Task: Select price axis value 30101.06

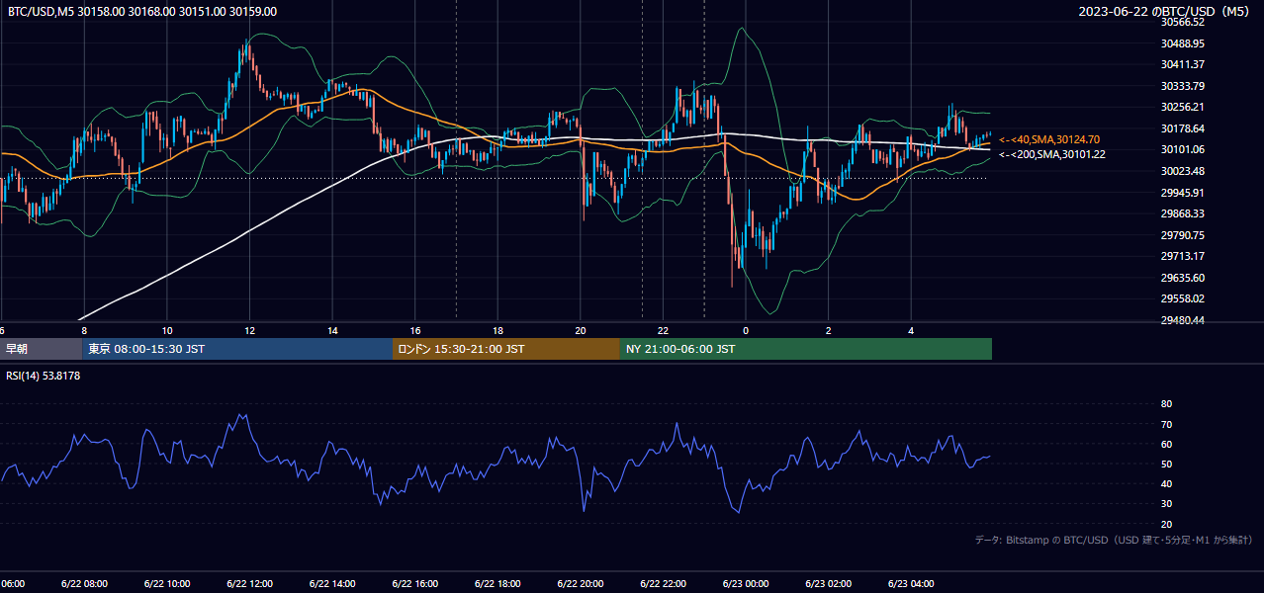Action: click(1182, 149)
